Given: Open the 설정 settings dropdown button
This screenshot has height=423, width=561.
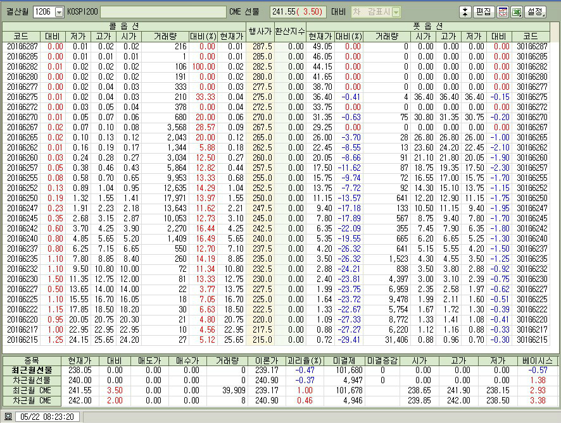Looking at the screenshot, I should (535, 12).
